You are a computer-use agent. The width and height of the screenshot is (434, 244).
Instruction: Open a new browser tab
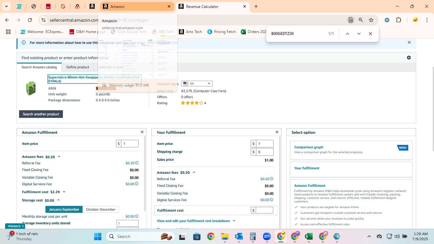[256, 6]
